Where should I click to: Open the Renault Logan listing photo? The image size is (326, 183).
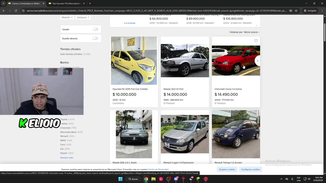185,134
